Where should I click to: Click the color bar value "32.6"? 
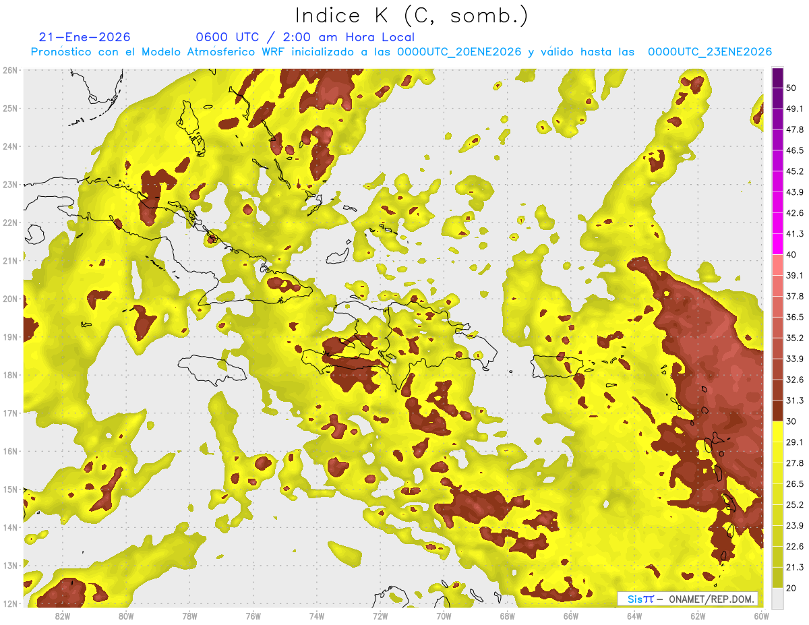tap(795, 380)
